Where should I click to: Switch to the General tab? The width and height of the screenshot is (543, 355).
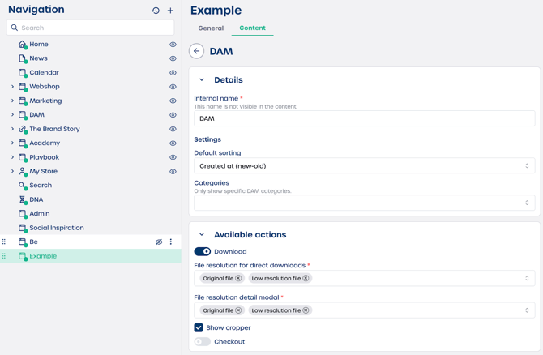coord(211,28)
